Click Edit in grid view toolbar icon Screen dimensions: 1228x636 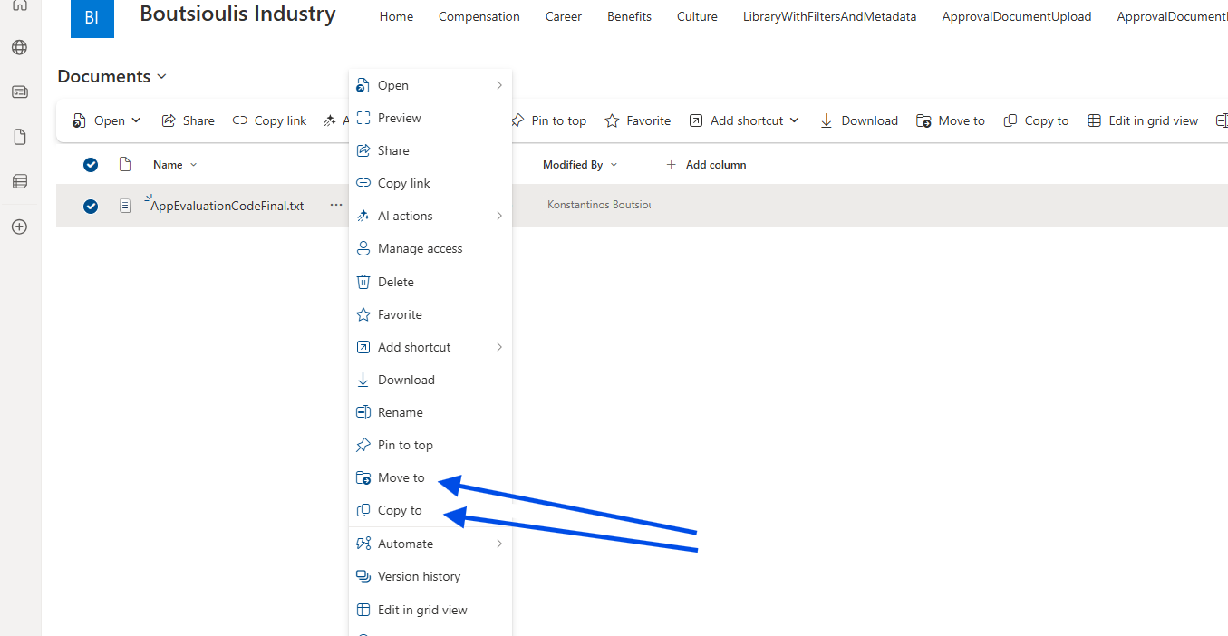[x=1095, y=120]
